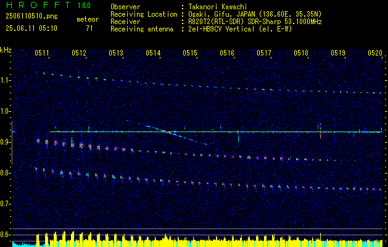Viewport: 388px width, 247px height.
Task: Click the 0514 time marker
Action: pyautogui.click(x=153, y=52)
